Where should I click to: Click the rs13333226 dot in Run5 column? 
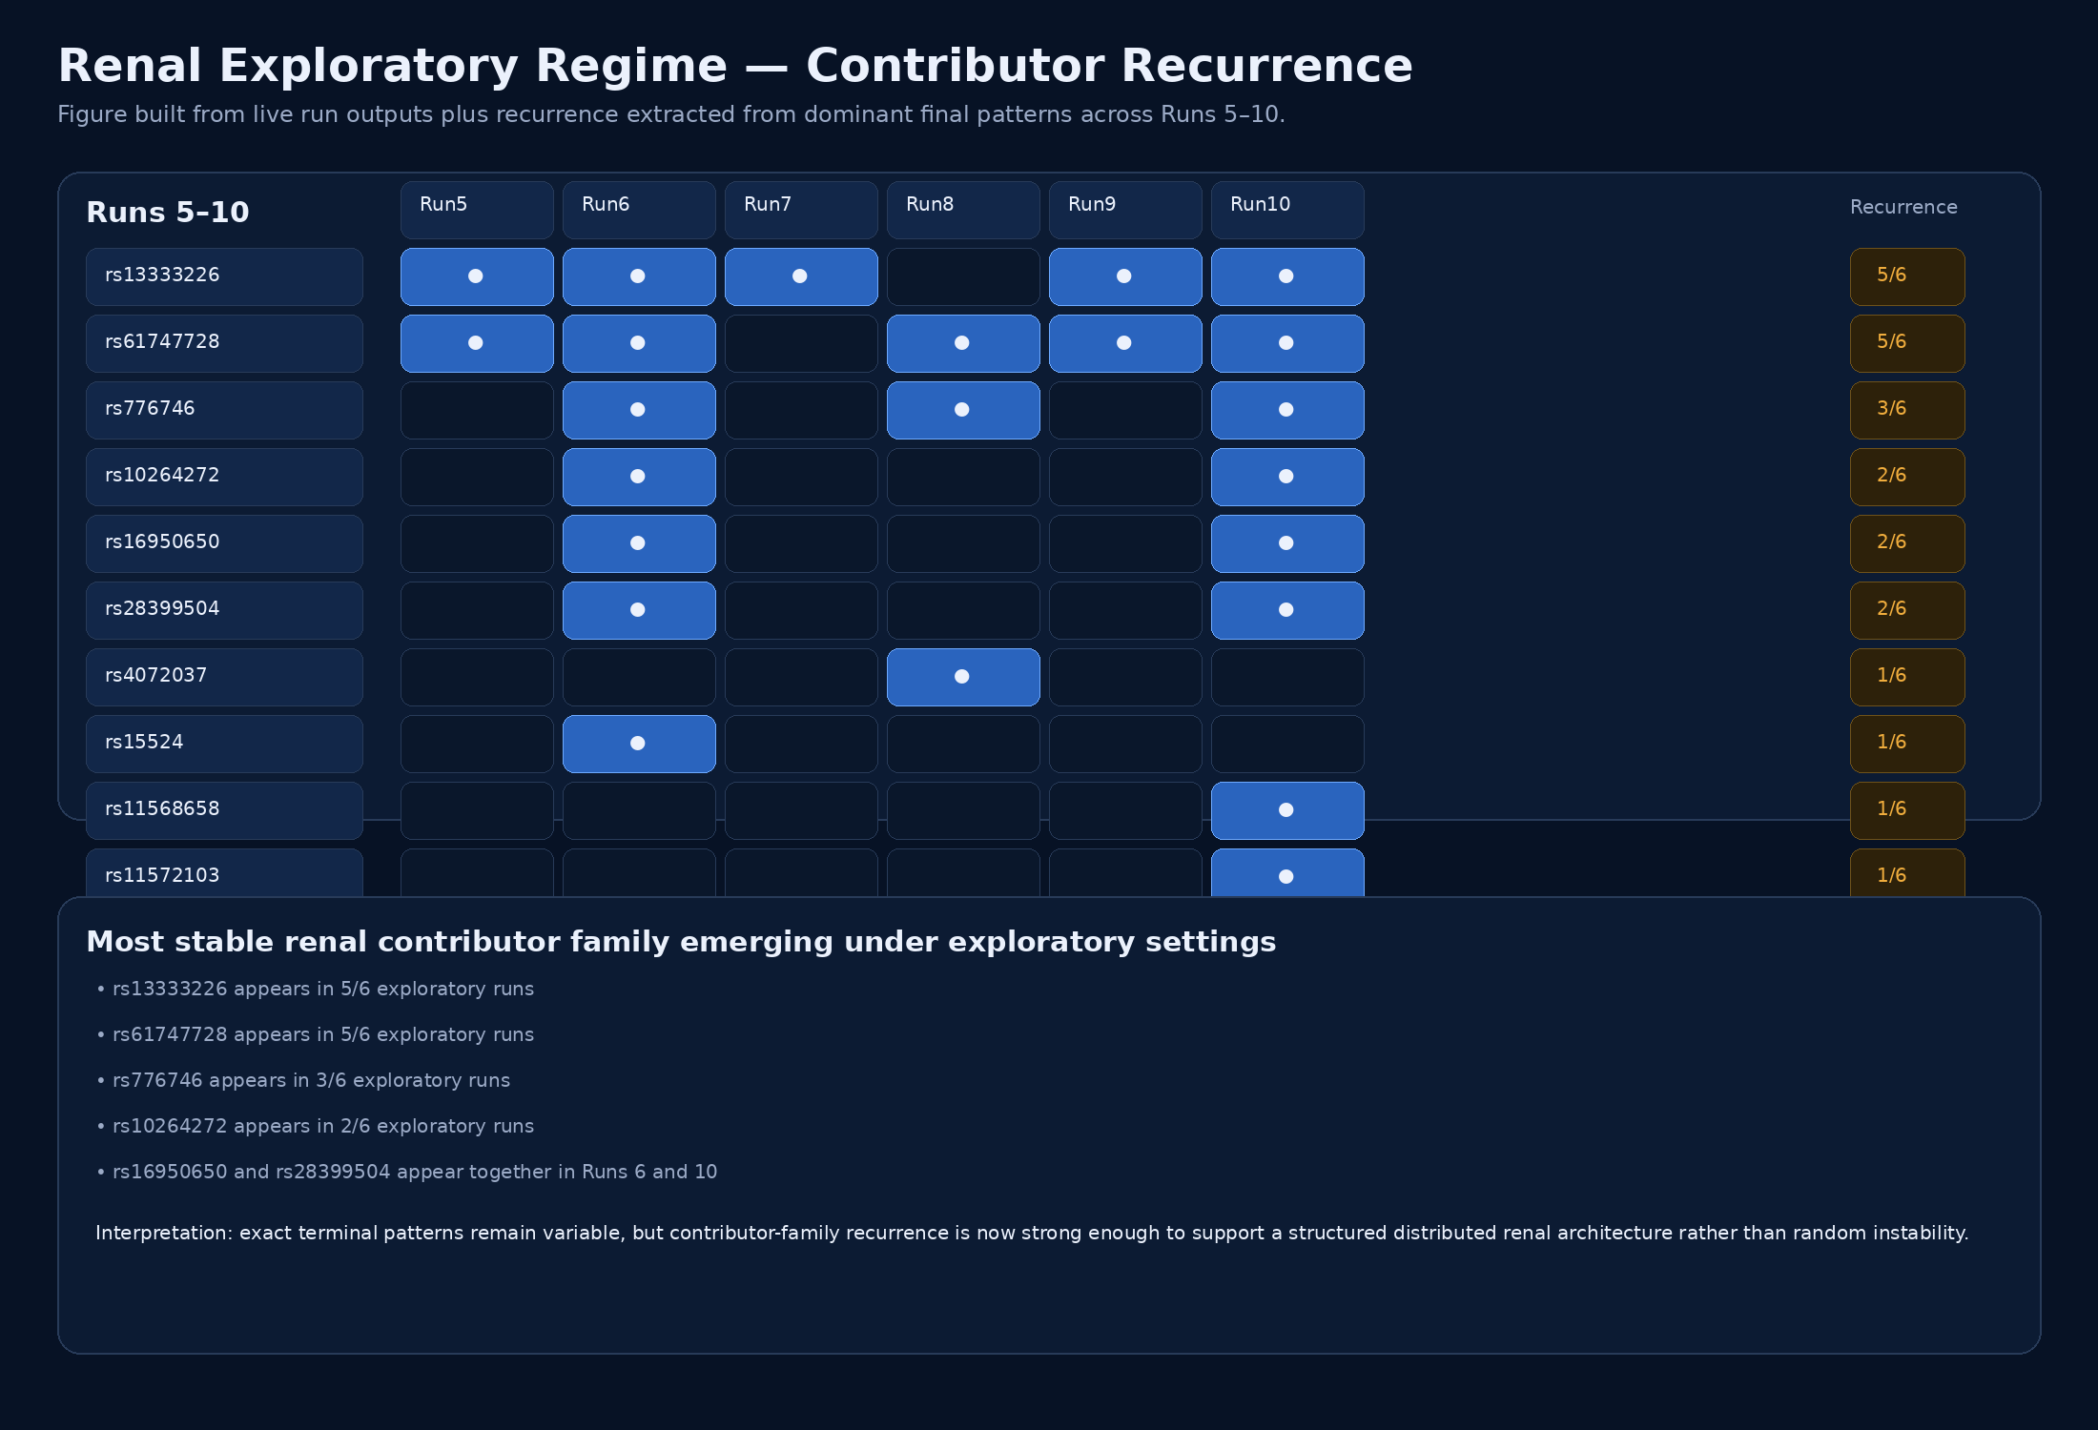tap(476, 276)
